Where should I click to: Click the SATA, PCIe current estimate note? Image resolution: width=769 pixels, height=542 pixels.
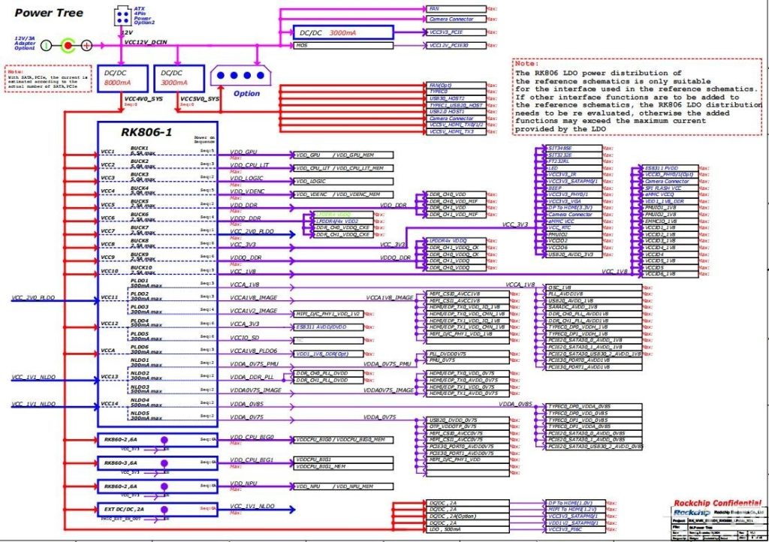pos(48,78)
